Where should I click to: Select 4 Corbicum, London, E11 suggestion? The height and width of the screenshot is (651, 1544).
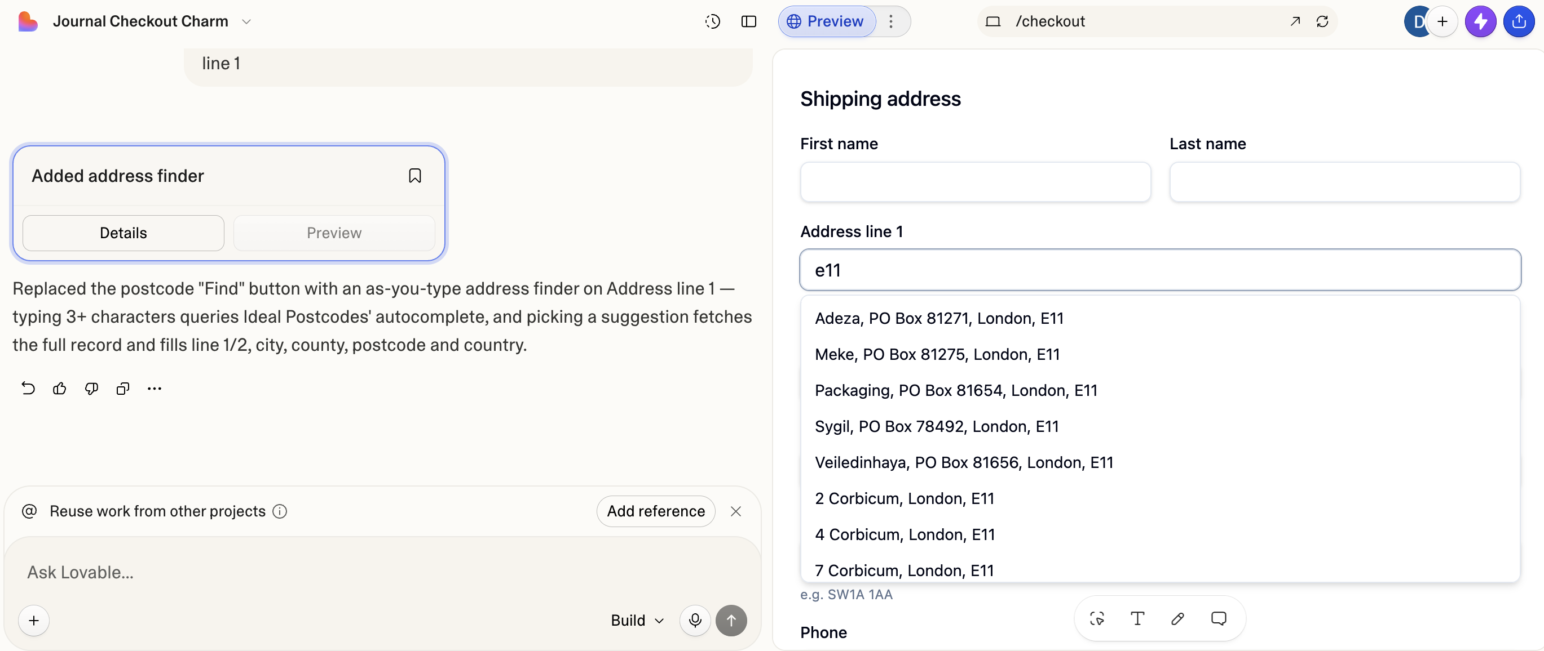[x=1160, y=534]
